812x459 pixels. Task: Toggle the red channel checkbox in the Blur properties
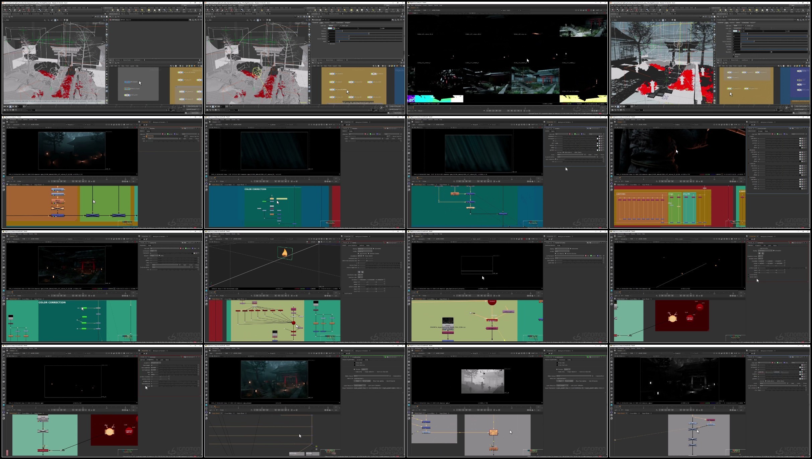click(x=163, y=134)
